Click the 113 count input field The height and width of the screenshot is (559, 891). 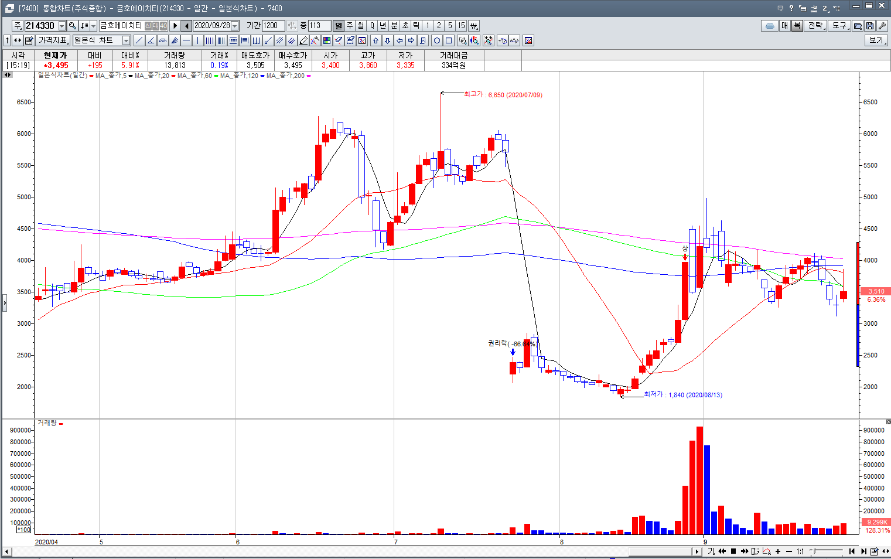[319, 25]
